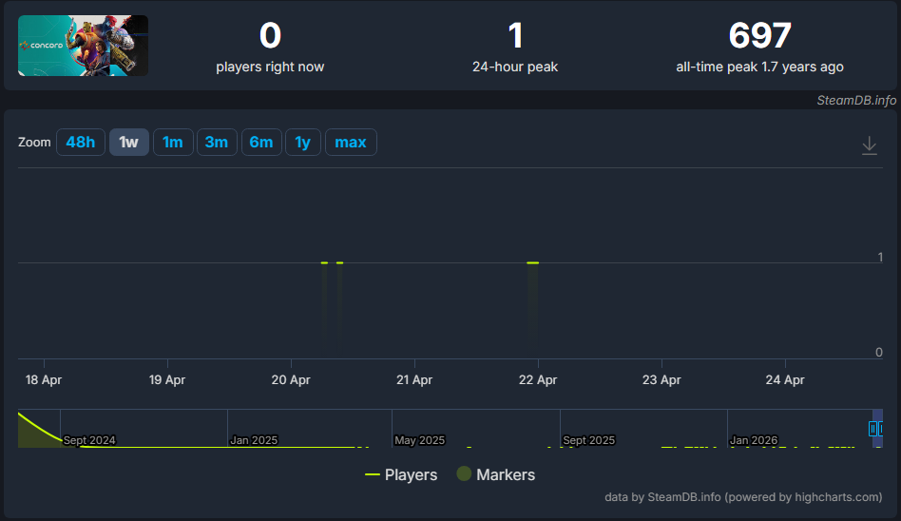This screenshot has width=901, height=521.
Task: Click the 18 Apr axis label
Action: (44, 379)
